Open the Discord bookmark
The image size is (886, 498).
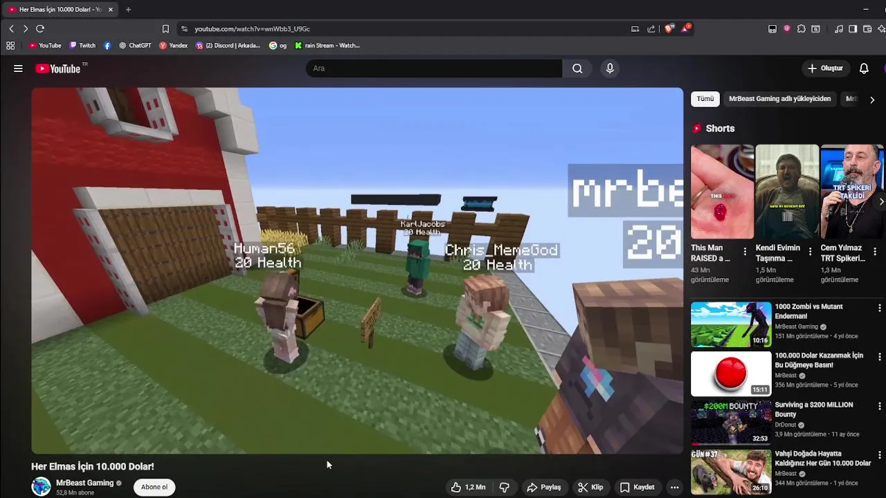[x=228, y=46]
